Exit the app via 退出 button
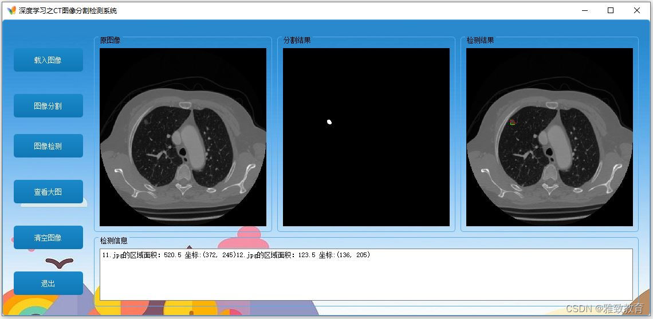 48,283
